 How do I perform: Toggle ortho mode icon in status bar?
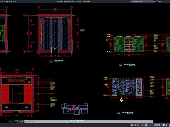[143, 125]
